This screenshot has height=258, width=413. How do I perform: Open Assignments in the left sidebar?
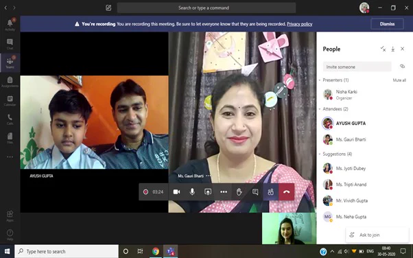(x=10, y=82)
